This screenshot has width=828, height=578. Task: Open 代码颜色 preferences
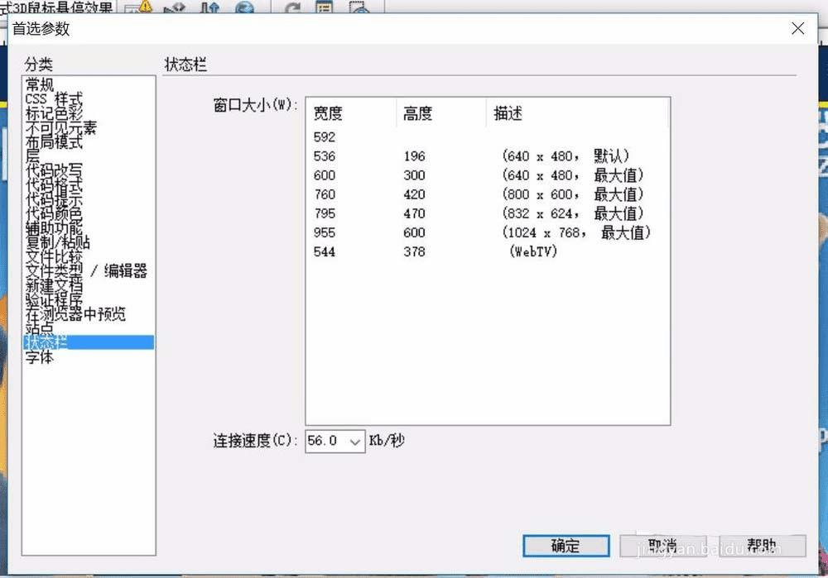coord(54,213)
